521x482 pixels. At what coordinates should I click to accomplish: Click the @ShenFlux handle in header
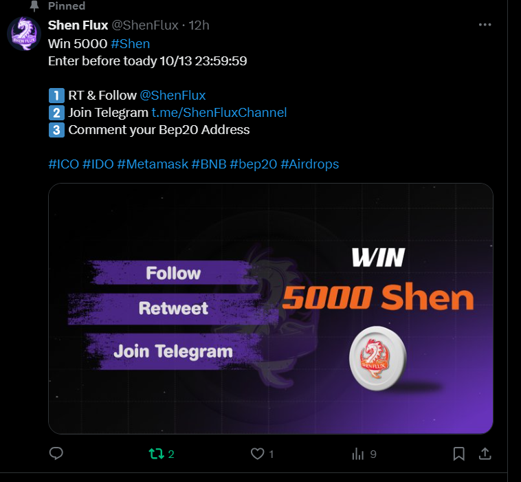(145, 25)
